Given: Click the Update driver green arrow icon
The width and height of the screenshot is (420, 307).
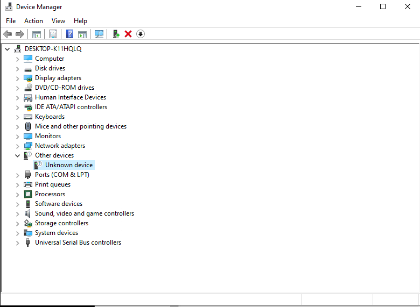Looking at the screenshot, I should [116, 34].
